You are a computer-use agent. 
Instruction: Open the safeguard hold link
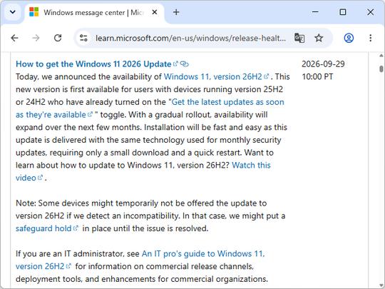click(x=43, y=228)
